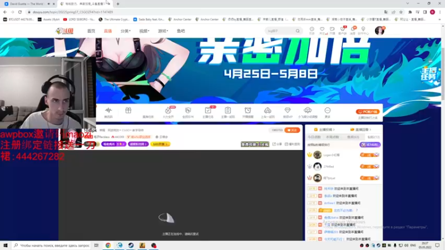This screenshot has height=250, width=445.
Task: Open the Windows notification center icon
Action: 437,245
